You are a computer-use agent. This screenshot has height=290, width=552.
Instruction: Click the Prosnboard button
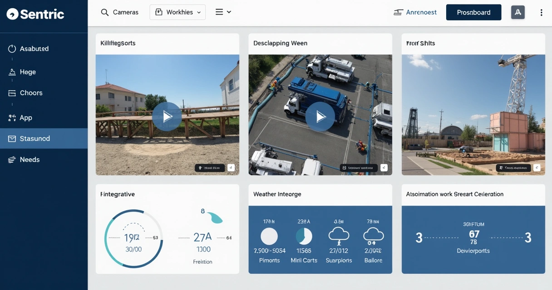click(473, 12)
